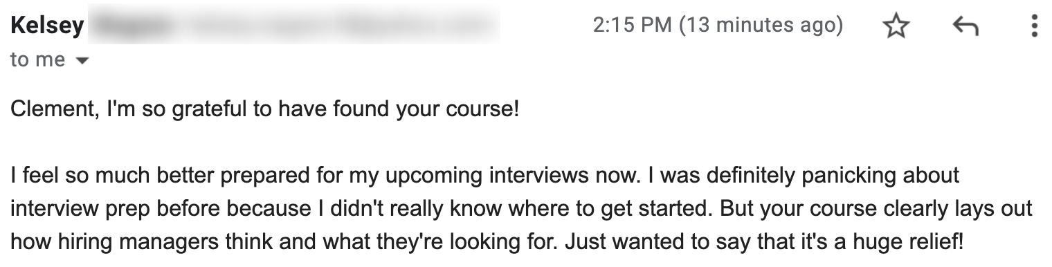Click the "to me" recipient text
The height and width of the screenshot is (267, 1052).
pyautogui.click(x=38, y=60)
